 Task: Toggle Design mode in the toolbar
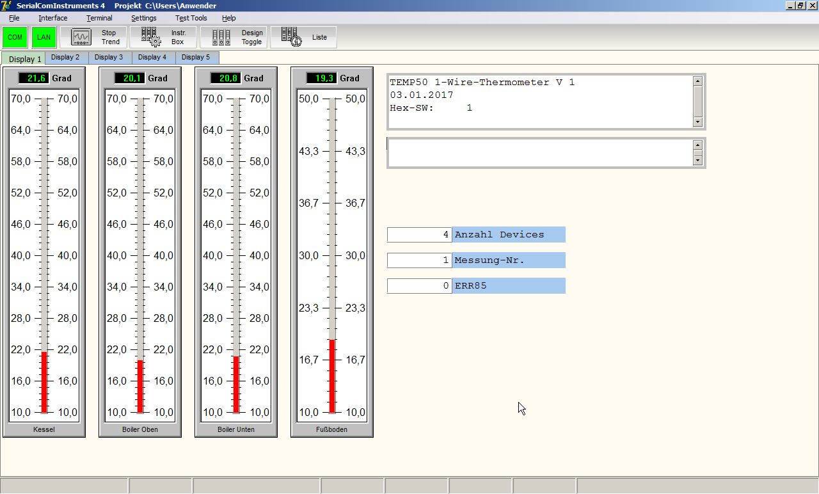234,37
